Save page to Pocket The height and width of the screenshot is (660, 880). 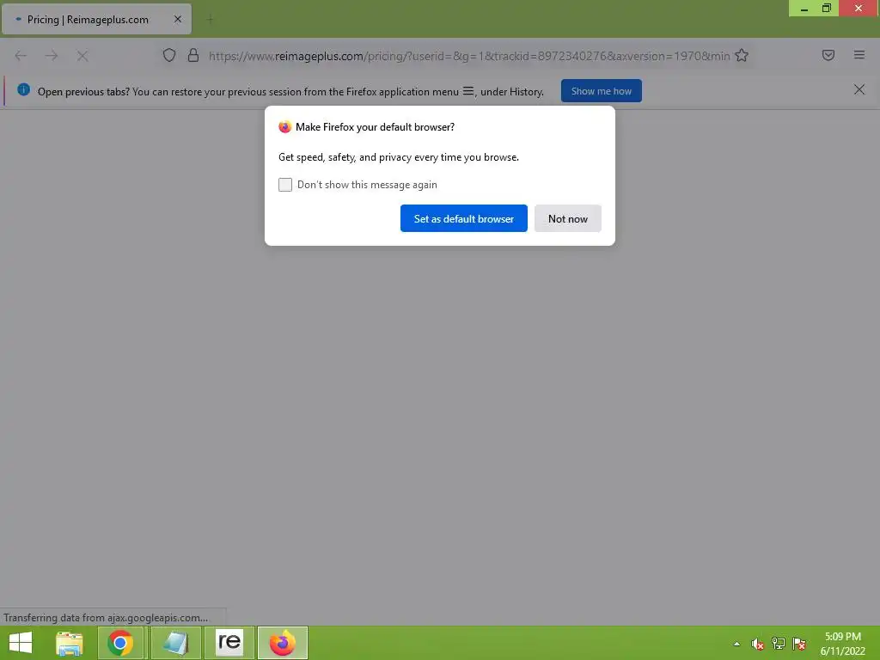(x=828, y=55)
